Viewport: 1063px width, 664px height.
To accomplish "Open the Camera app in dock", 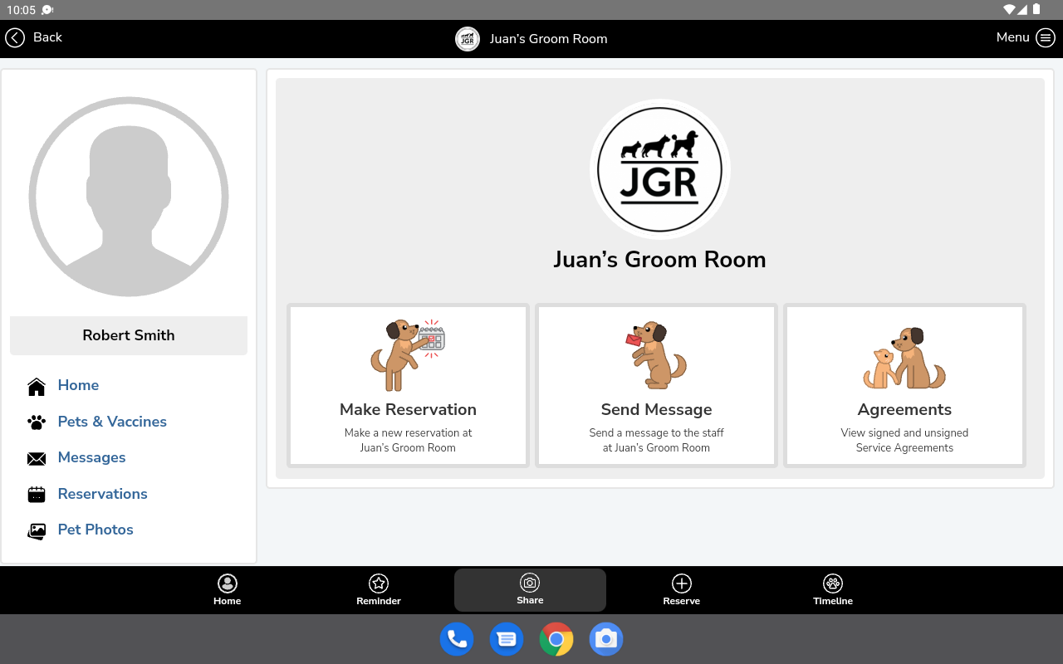I will coord(606,639).
